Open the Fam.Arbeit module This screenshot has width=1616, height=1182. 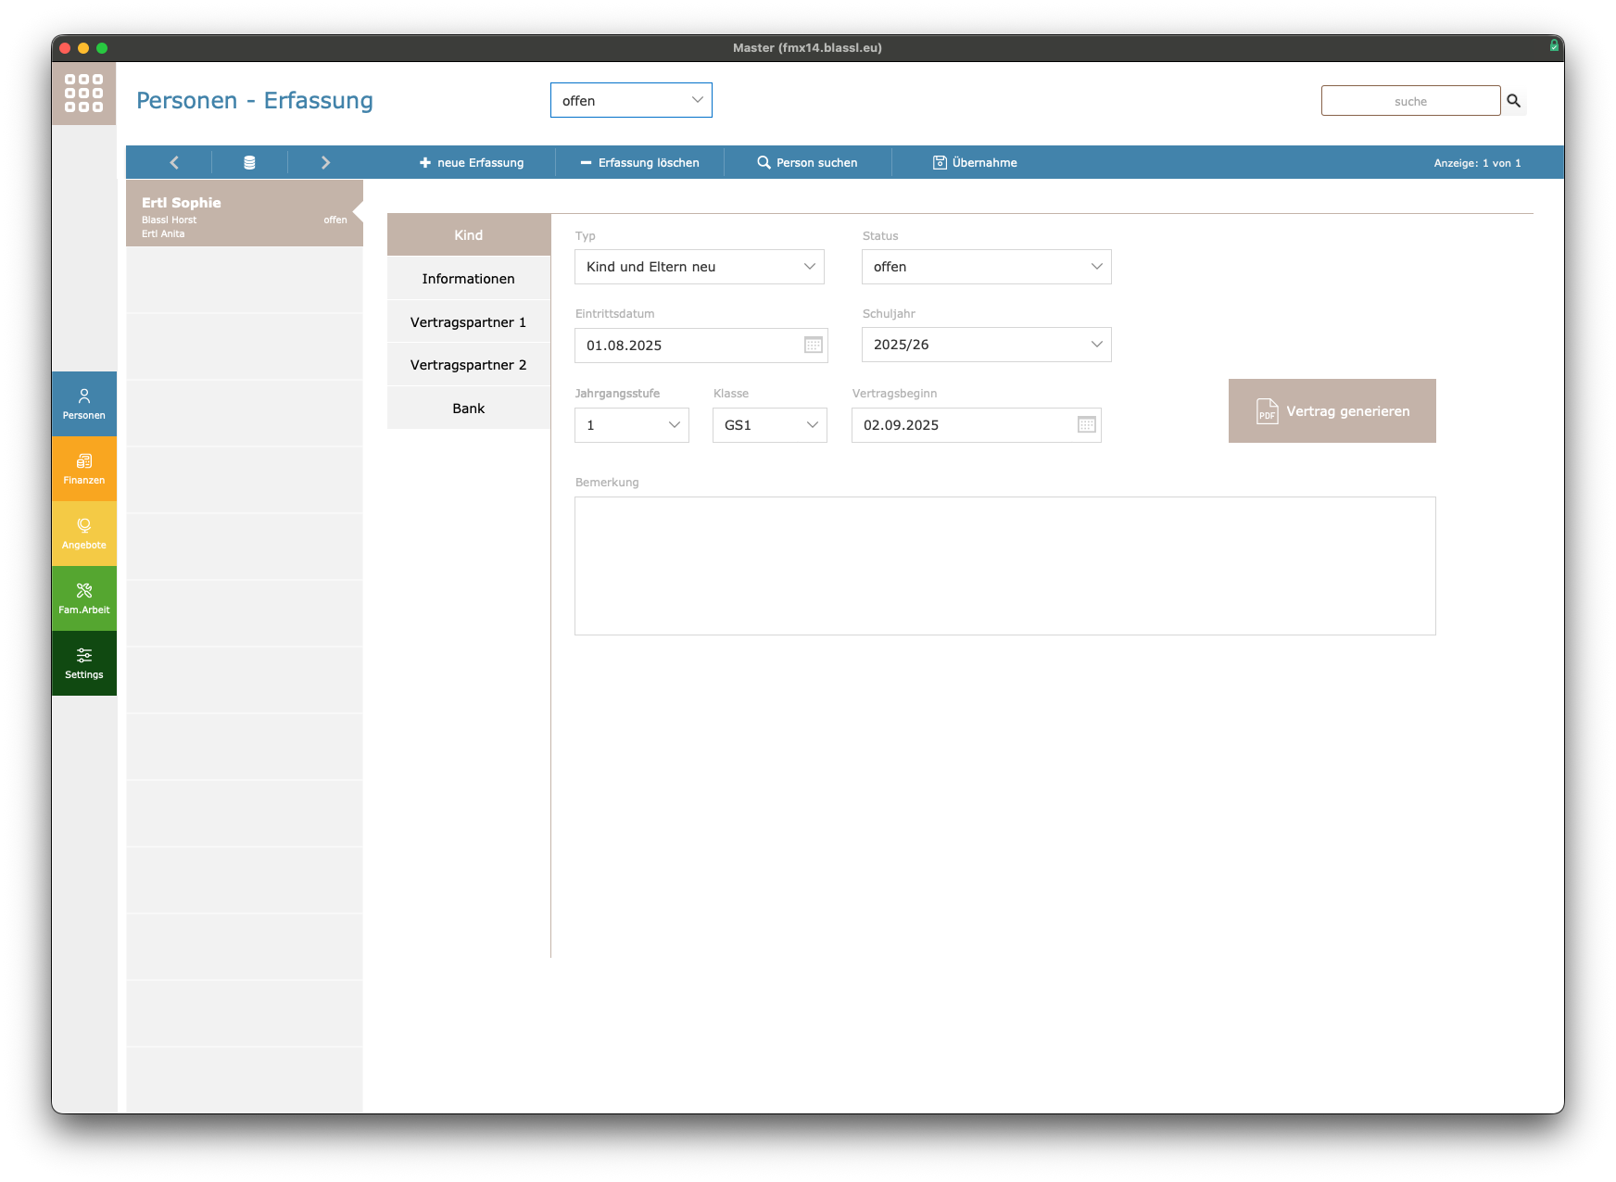pyautogui.click(x=84, y=598)
